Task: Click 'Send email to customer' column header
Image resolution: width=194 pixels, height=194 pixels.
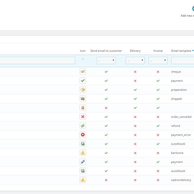Action: (106, 51)
